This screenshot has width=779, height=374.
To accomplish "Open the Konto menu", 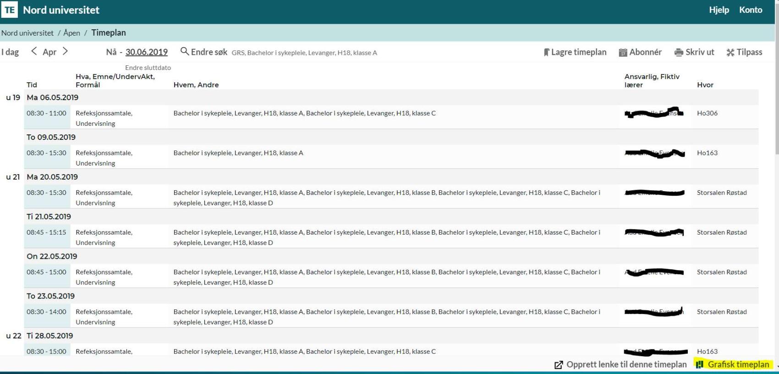I will 750,10.
